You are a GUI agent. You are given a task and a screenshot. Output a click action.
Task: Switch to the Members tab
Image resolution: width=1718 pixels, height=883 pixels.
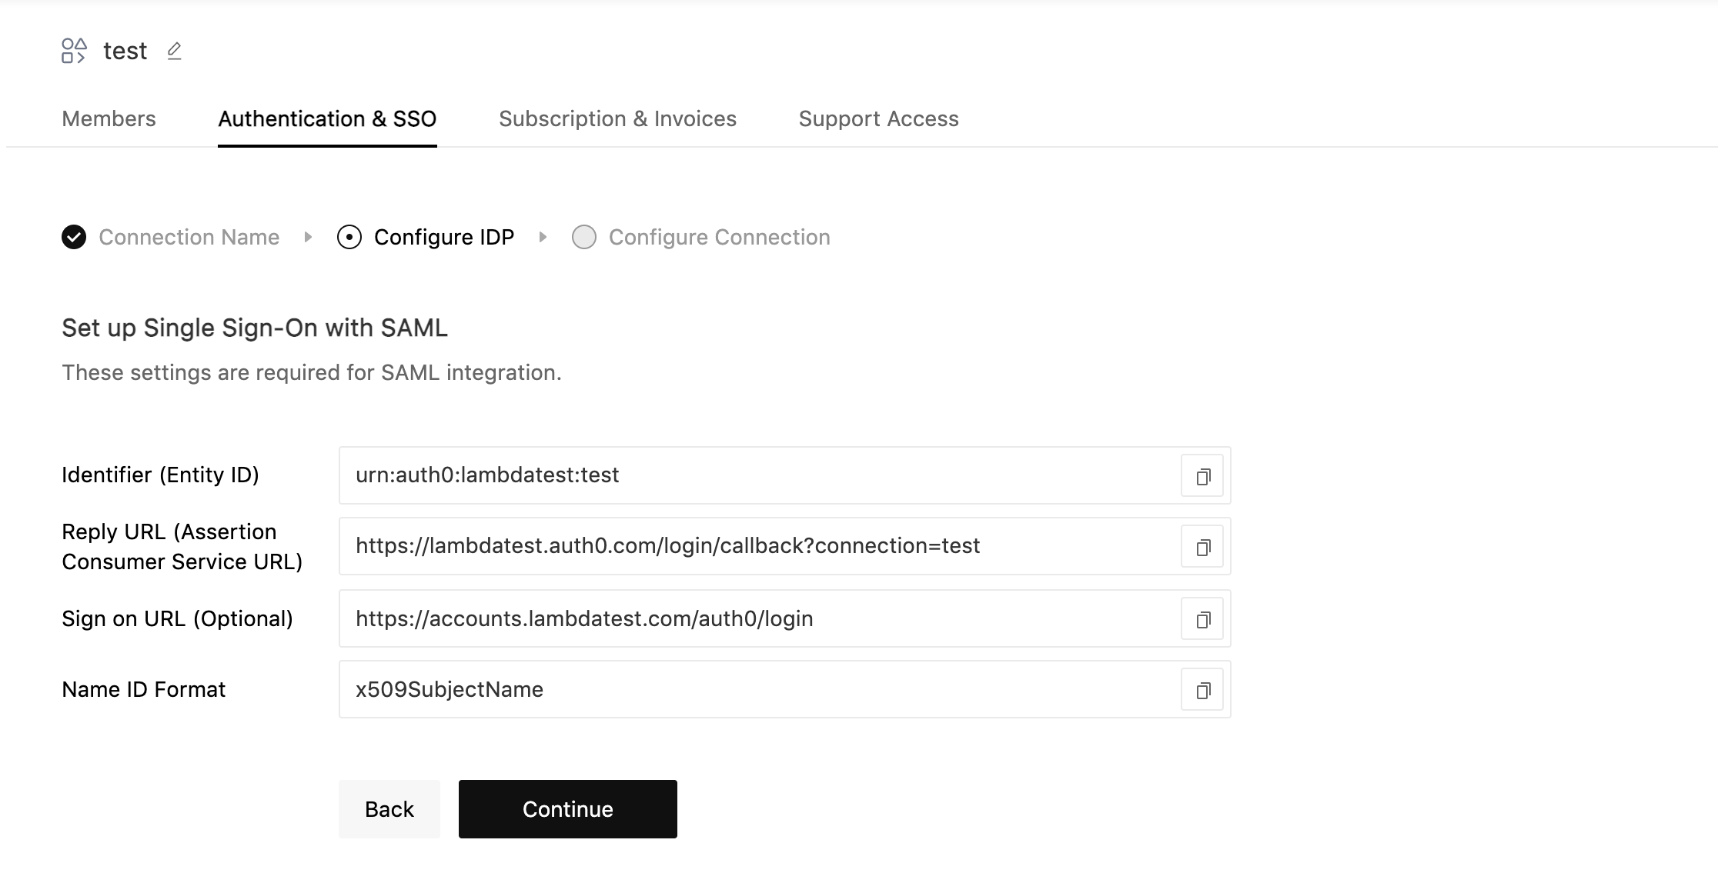point(109,118)
